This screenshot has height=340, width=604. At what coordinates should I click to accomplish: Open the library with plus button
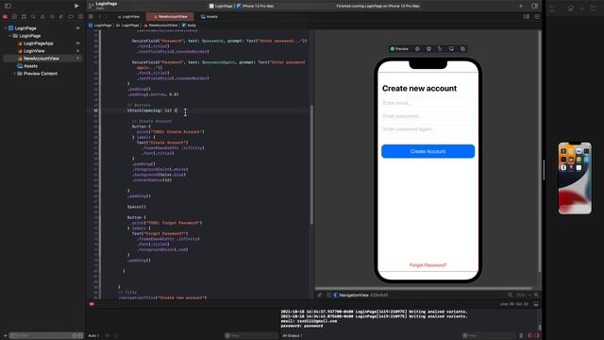(521, 6)
